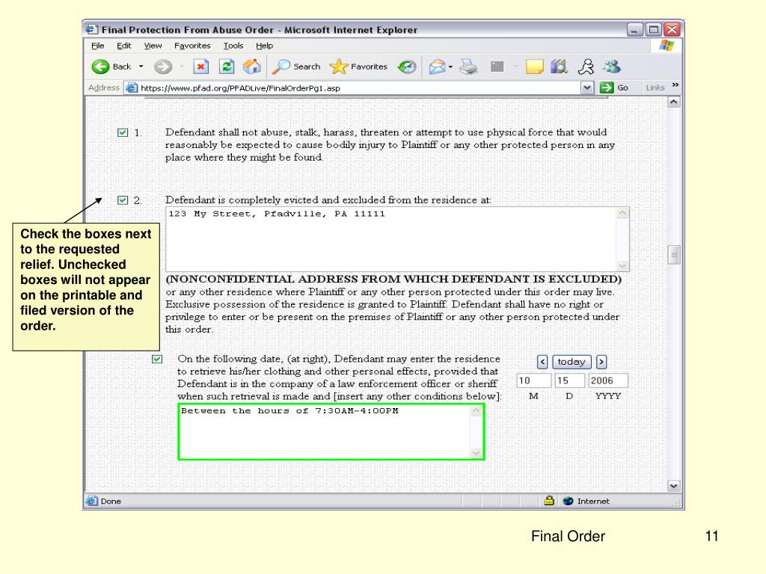Viewport: 766px width, 574px height.
Task: Expand the Address bar dropdown arrow
Action: pos(587,87)
